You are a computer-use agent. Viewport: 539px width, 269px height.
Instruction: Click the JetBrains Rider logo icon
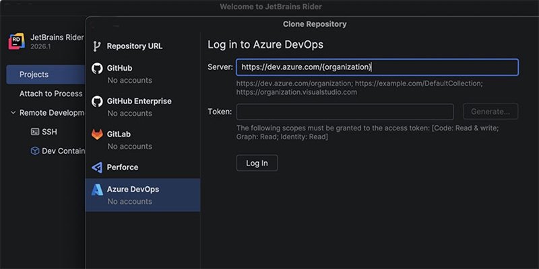[16, 41]
